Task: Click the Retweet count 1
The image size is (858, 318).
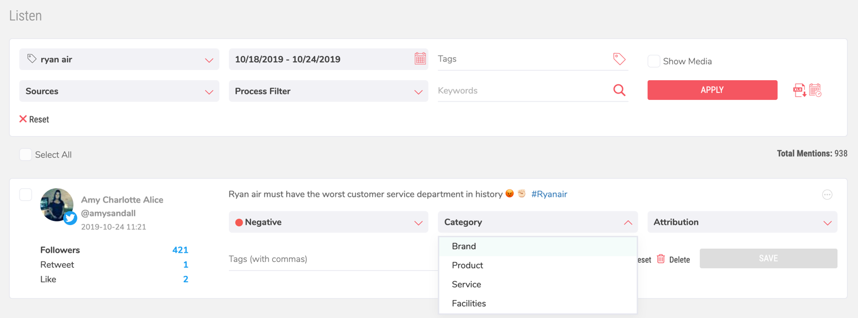Action: pyautogui.click(x=186, y=265)
